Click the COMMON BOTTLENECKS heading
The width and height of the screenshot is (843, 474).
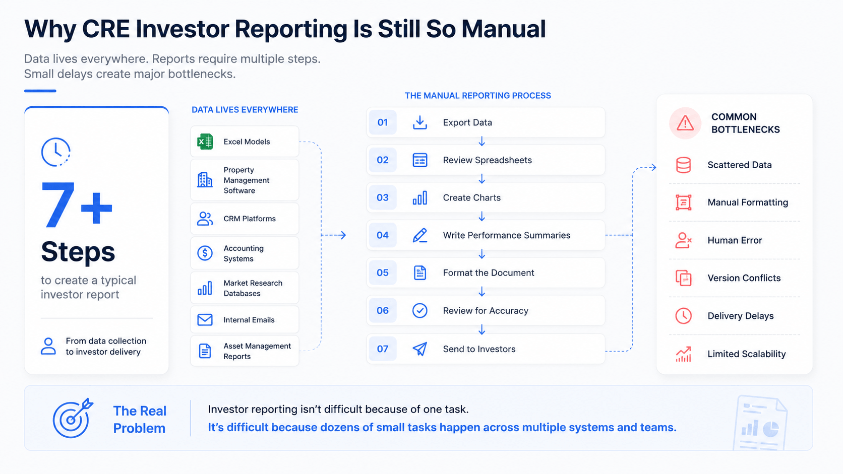pos(746,123)
